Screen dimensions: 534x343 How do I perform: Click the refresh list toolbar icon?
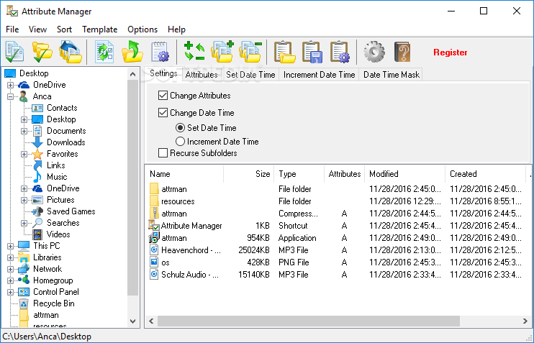[x=104, y=52]
